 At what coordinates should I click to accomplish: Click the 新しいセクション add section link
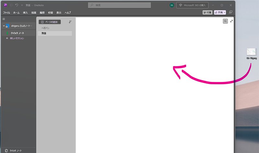[x=17, y=38]
